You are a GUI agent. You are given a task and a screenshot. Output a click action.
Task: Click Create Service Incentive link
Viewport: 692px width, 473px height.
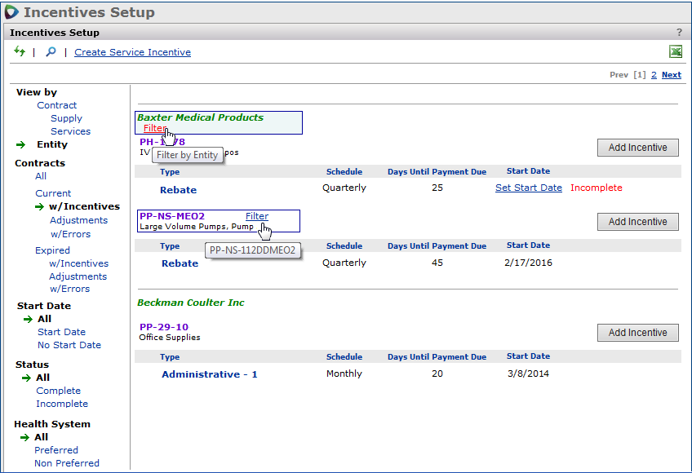tap(132, 52)
